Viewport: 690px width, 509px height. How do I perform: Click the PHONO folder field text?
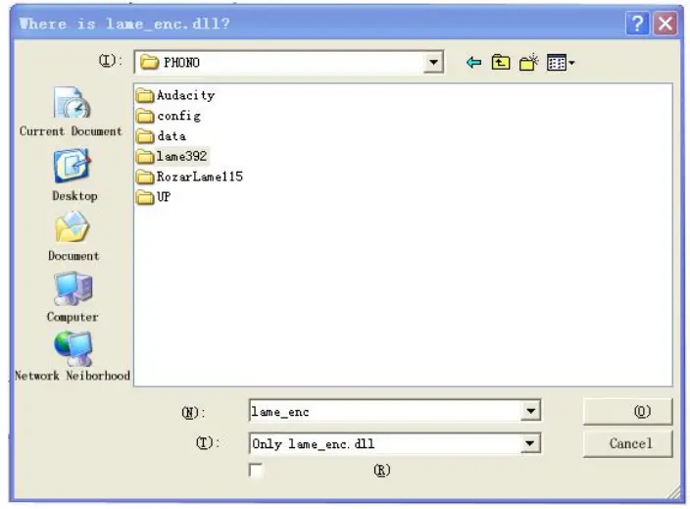coord(181,63)
